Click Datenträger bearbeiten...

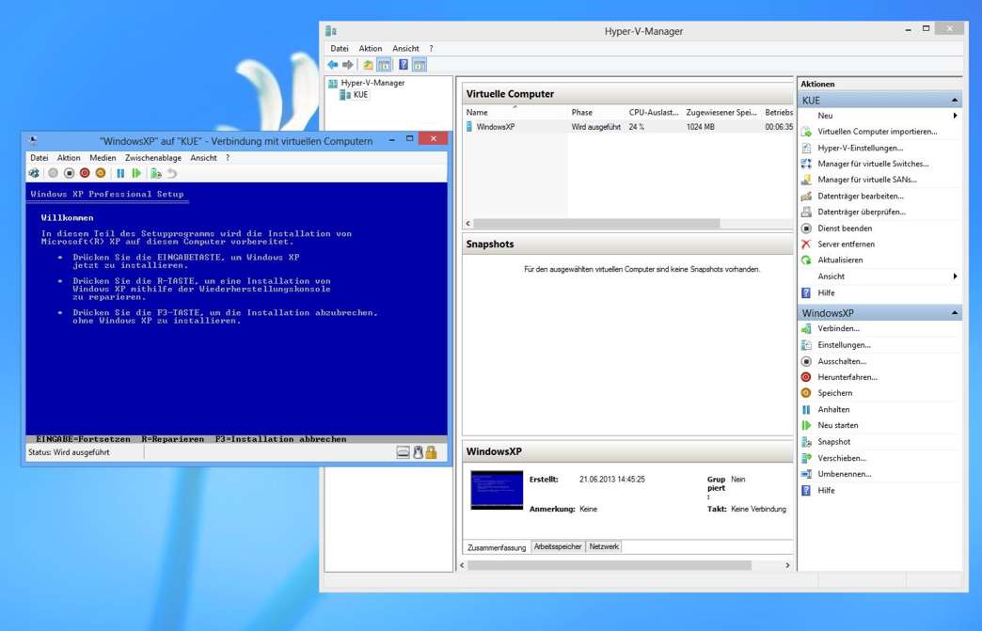[x=861, y=196]
